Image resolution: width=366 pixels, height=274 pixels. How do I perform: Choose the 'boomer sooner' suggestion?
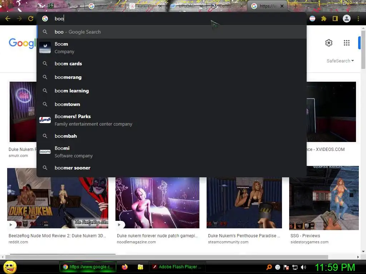click(172, 168)
